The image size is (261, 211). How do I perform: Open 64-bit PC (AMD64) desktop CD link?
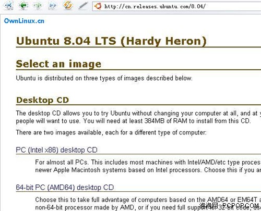tap(65, 188)
